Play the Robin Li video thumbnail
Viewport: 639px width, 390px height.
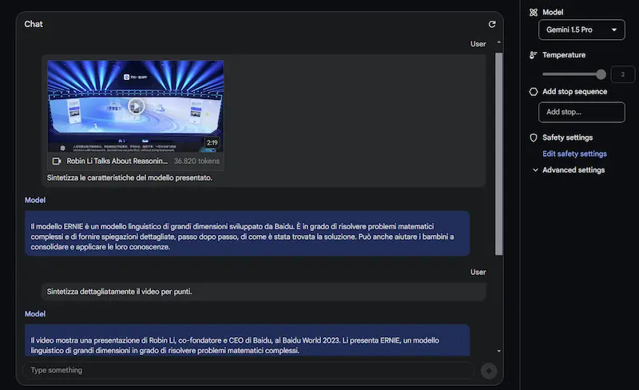click(x=136, y=106)
